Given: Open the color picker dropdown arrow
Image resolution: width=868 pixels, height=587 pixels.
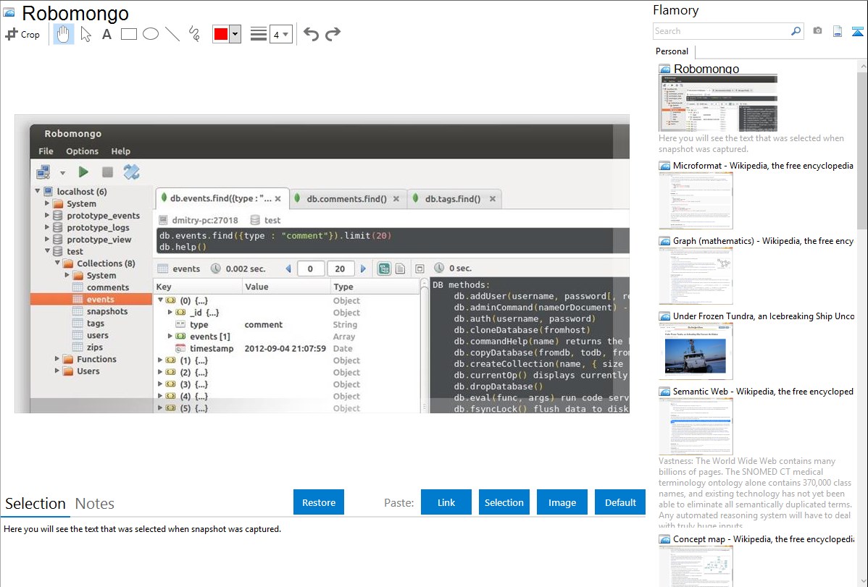Looking at the screenshot, I should (x=235, y=34).
